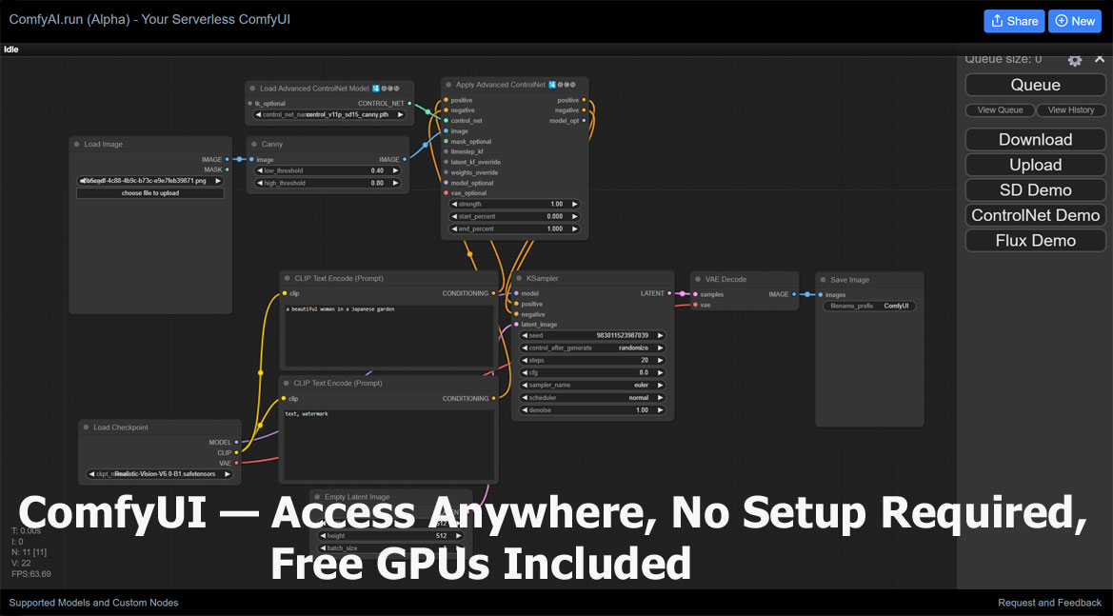Increase the KSampler steps value with right arrow
This screenshot has width=1113, height=616.
pos(661,361)
